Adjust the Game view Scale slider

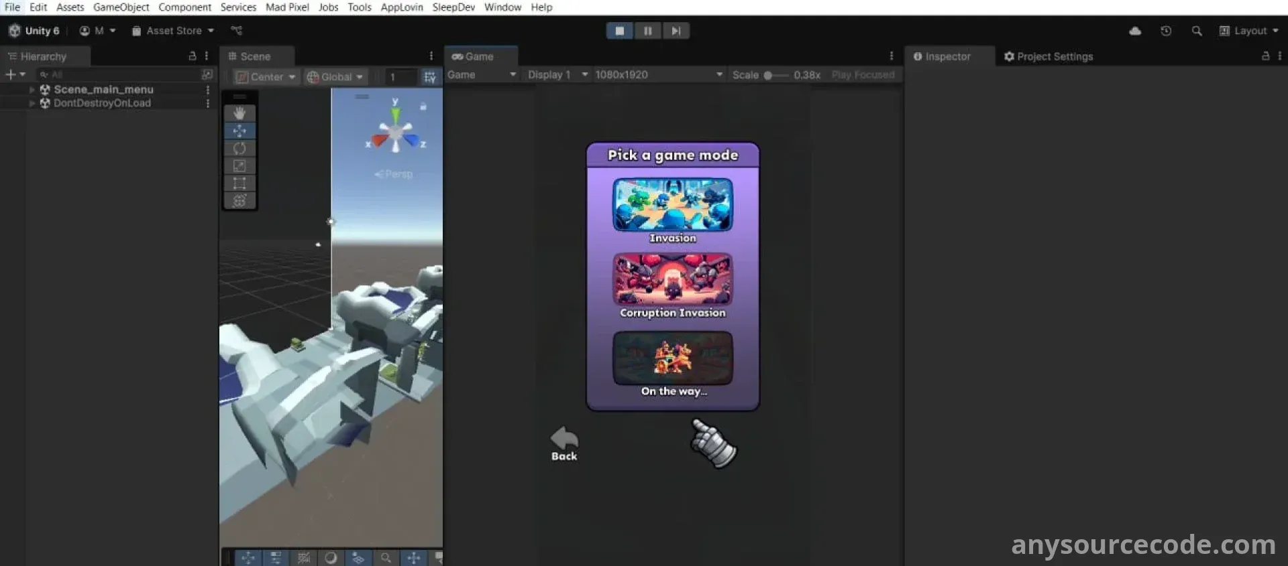(x=769, y=75)
